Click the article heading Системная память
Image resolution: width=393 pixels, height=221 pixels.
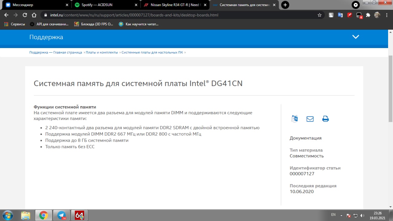coord(138,83)
